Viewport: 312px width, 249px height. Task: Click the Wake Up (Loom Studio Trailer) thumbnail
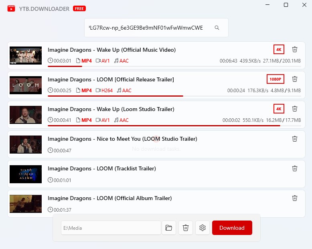point(26,115)
